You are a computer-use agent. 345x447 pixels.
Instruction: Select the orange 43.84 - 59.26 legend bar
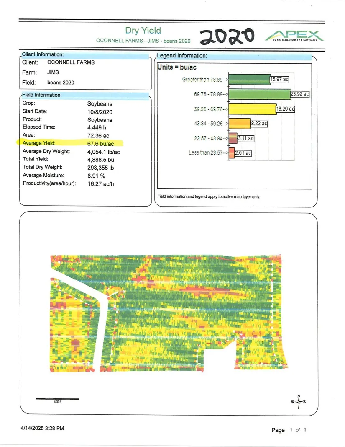pyautogui.click(x=239, y=124)
